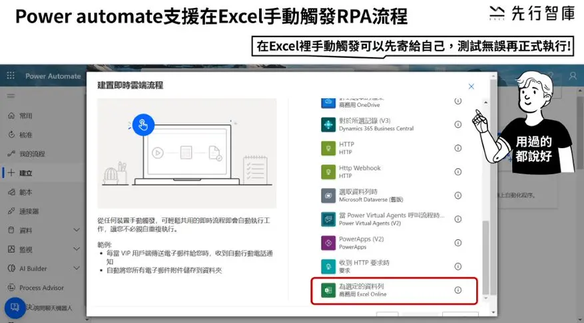Click the flow illustration thumbnail in dialog

coord(186,153)
